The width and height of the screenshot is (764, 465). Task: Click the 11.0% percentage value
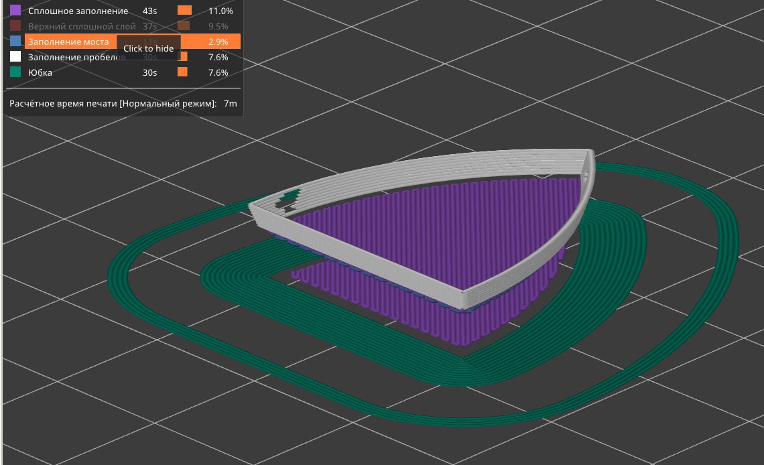[x=220, y=11]
